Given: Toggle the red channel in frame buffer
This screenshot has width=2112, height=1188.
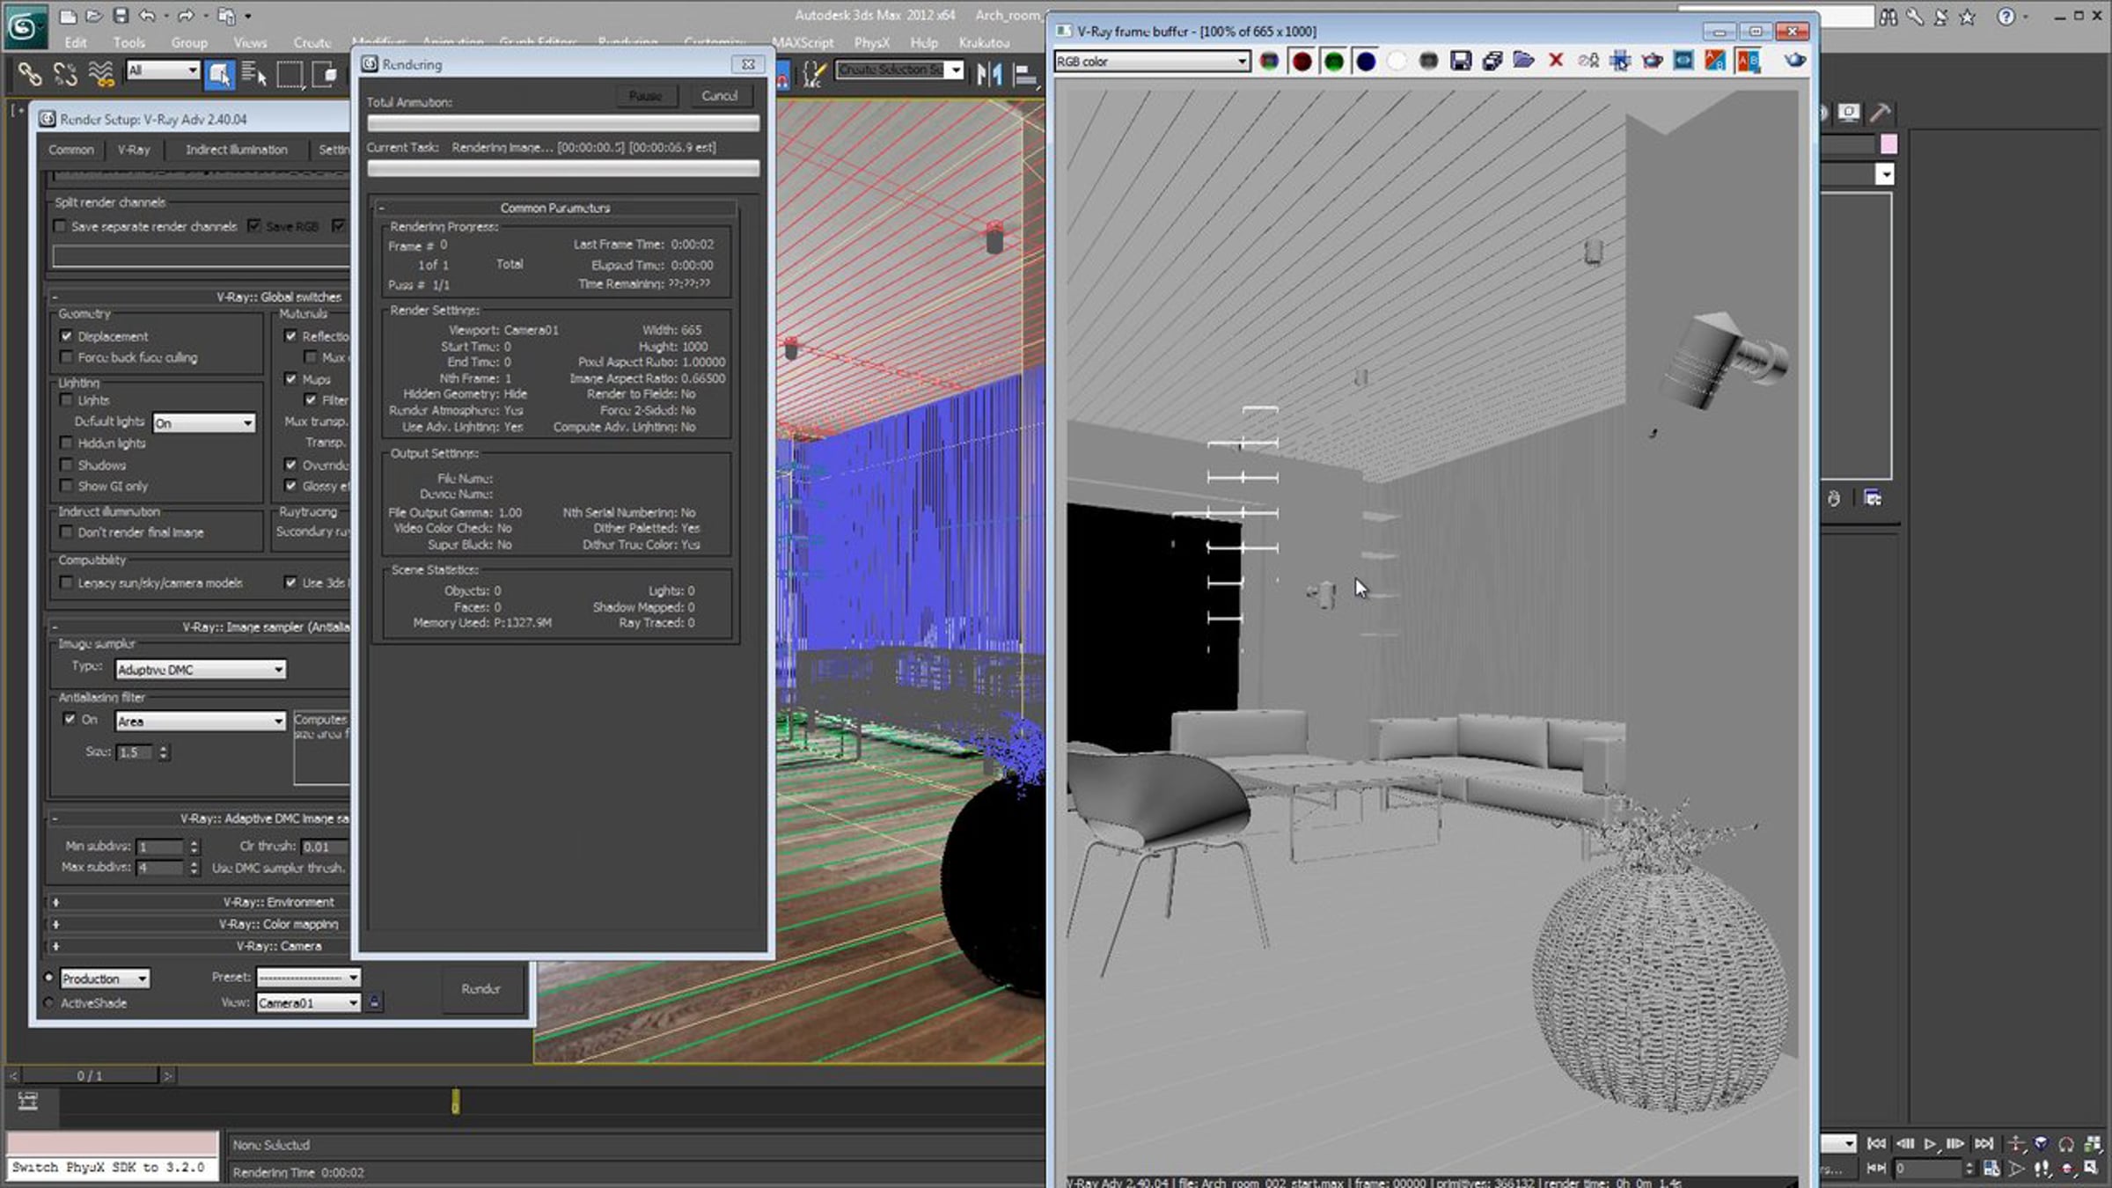Looking at the screenshot, I should (x=1302, y=61).
